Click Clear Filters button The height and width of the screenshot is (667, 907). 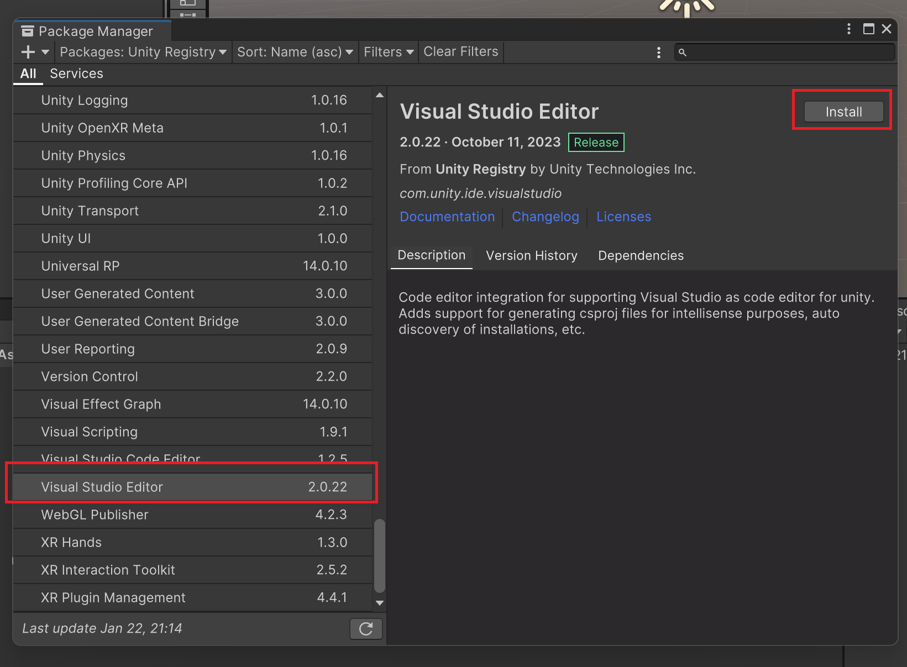[461, 51]
